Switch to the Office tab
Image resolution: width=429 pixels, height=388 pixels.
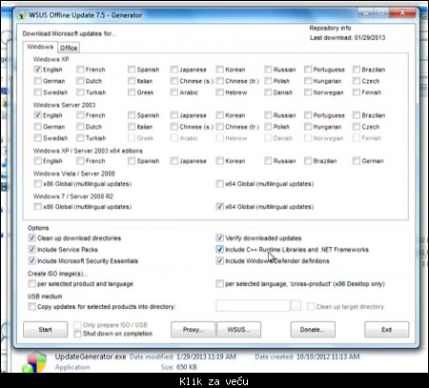tap(69, 48)
